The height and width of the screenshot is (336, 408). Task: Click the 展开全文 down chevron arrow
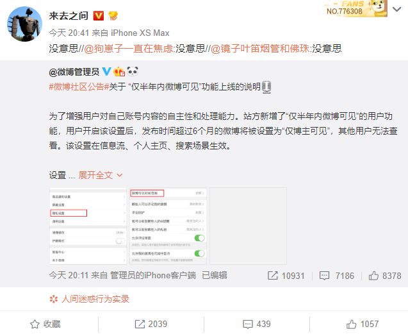point(119,175)
